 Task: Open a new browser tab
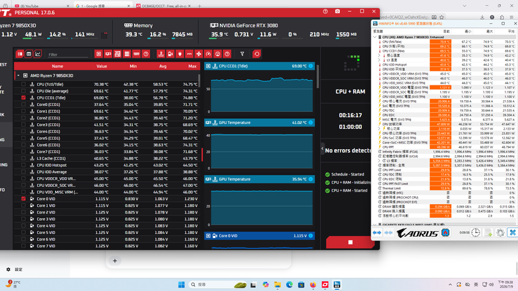199,6
